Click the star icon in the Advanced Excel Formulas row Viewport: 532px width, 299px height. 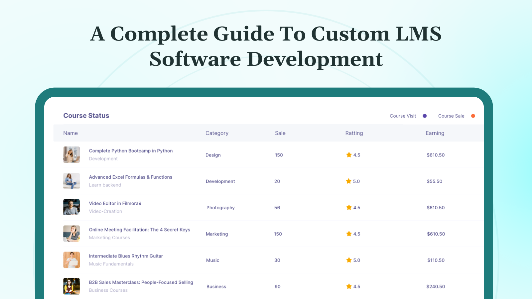tap(349, 181)
